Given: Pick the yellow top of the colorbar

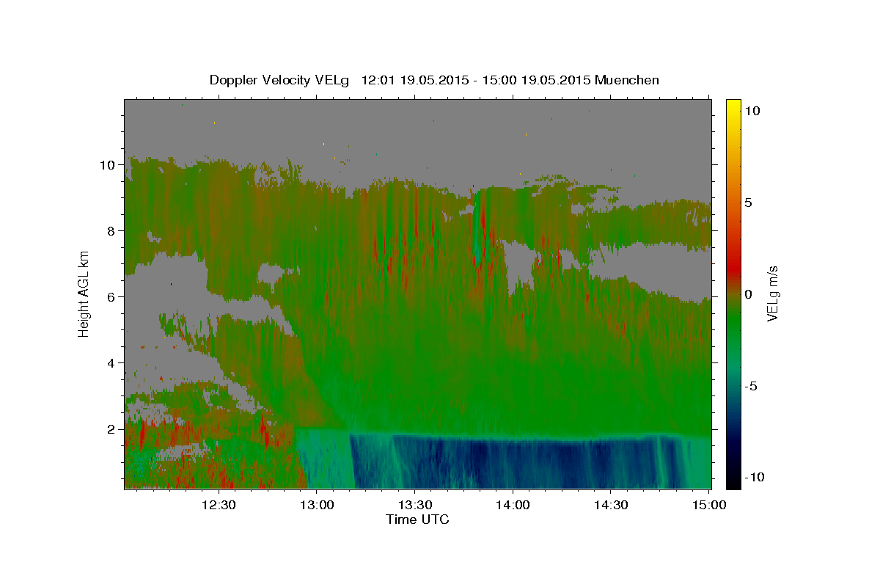Looking at the screenshot, I should tap(733, 106).
